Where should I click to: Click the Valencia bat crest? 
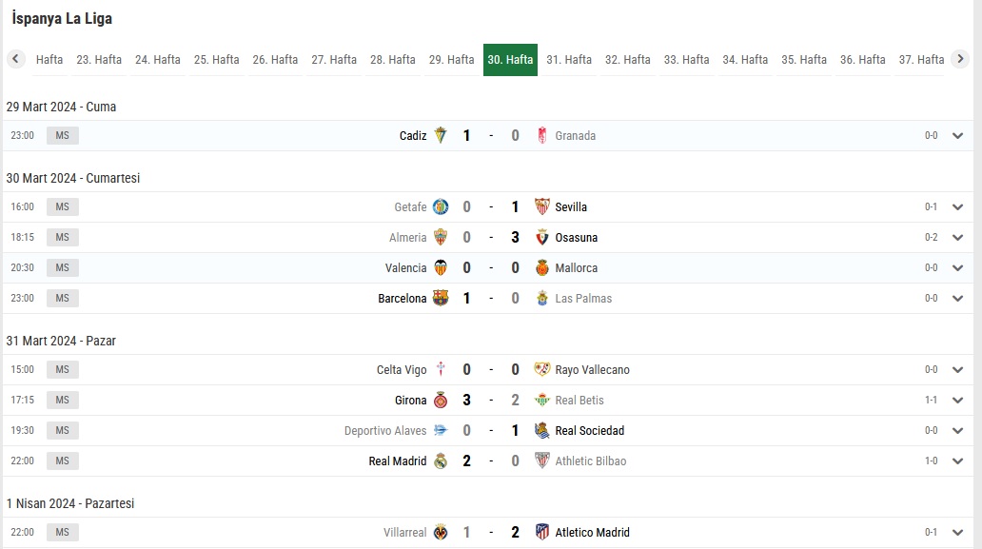coord(441,268)
